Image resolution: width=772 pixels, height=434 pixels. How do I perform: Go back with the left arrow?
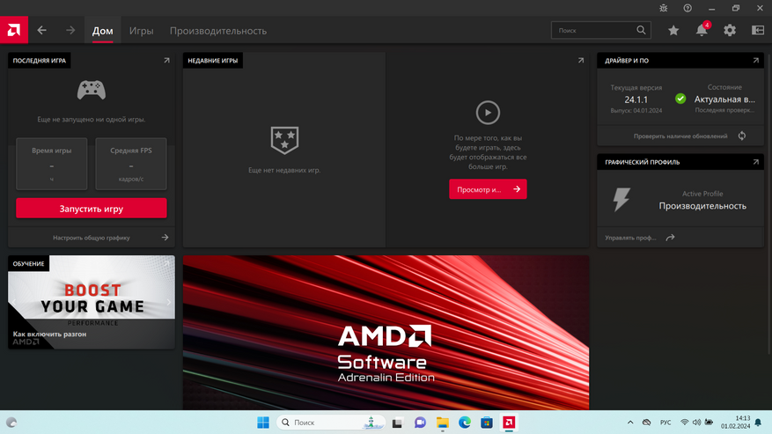click(x=42, y=30)
